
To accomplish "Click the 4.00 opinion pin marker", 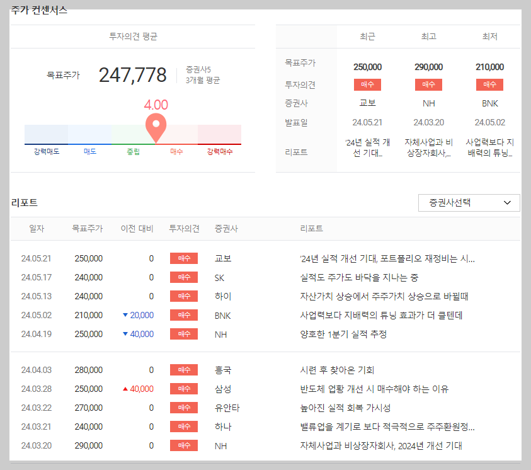I will 156,128.
